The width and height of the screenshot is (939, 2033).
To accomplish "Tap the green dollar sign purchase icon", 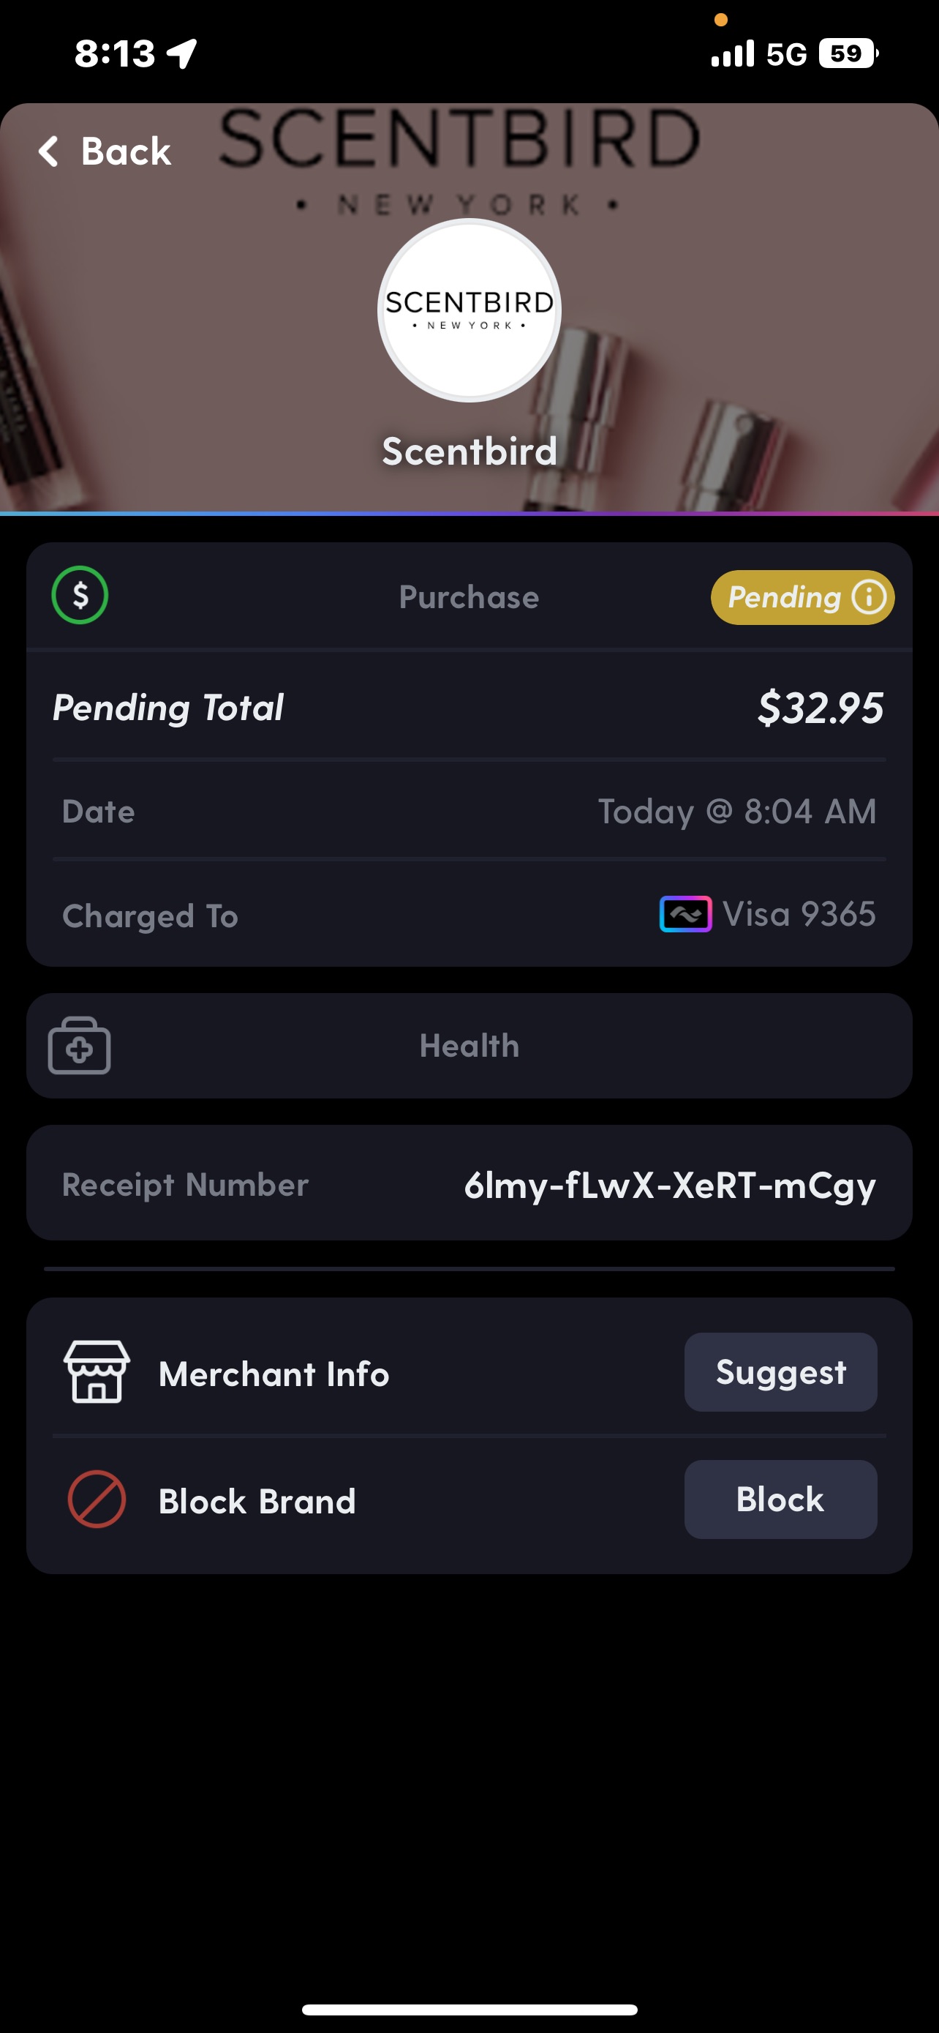I will (x=80, y=595).
